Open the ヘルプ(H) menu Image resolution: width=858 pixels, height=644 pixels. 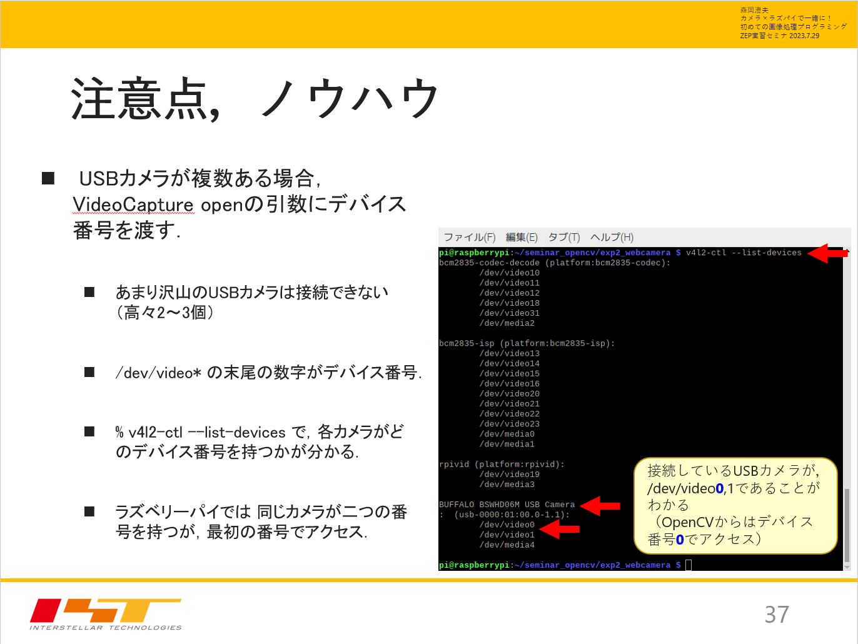(611, 238)
